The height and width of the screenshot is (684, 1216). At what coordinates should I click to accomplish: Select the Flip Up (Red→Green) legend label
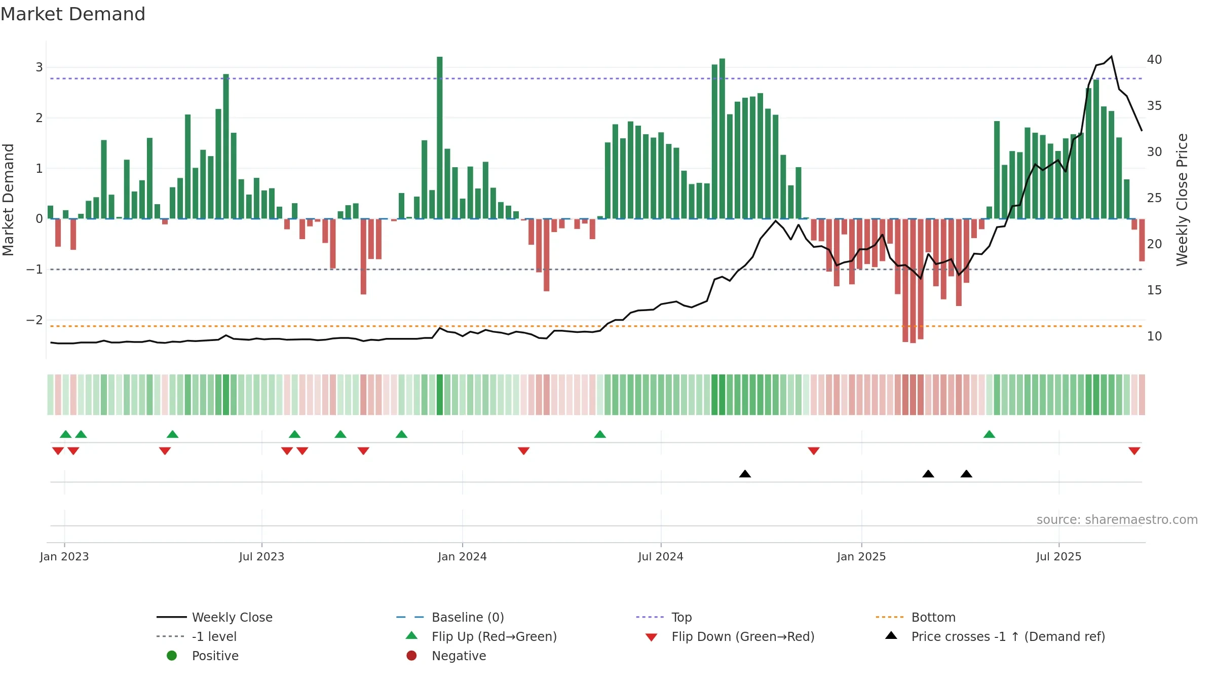[494, 636]
